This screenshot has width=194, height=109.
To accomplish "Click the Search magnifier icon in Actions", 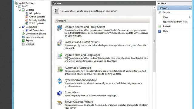I will (x=160, y=12).
